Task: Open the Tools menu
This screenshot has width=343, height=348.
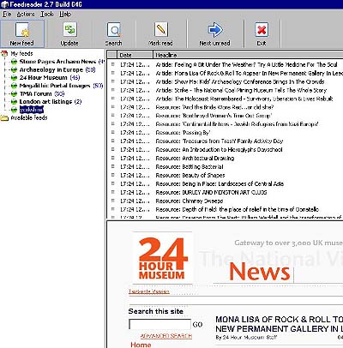Action: 47,14
